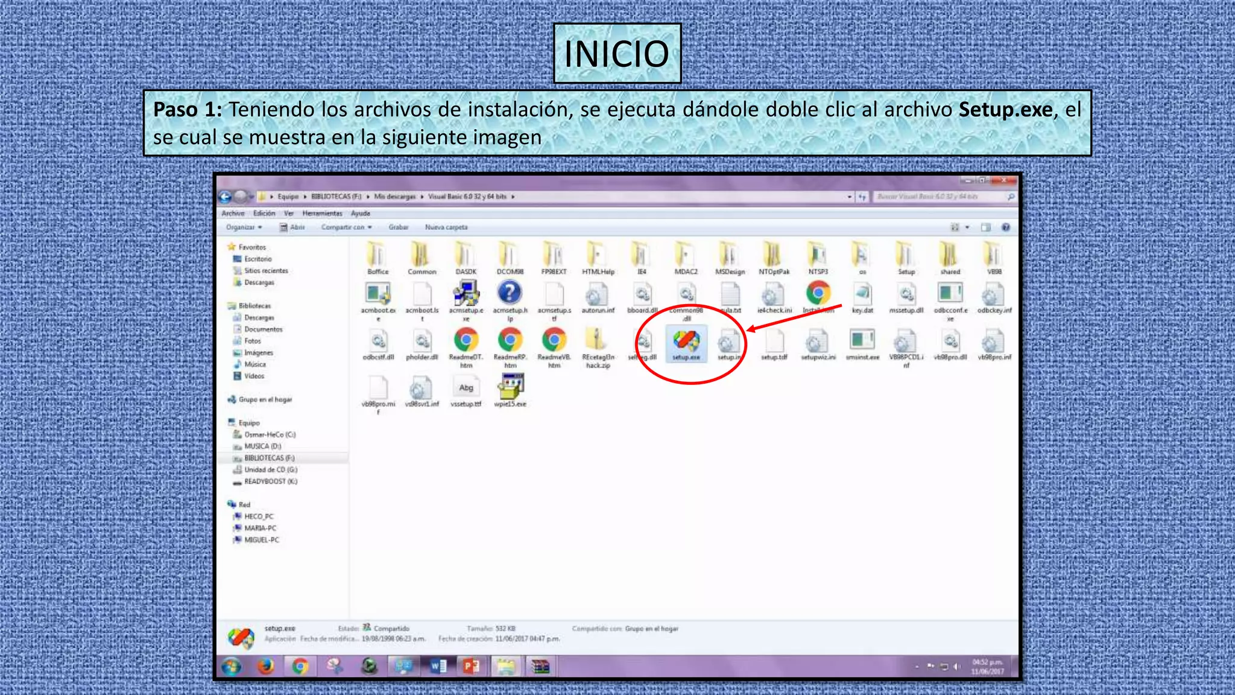The image size is (1235, 695).
Task: Click the acmsetup.exe installer icon
Action: tap(466, 294)
